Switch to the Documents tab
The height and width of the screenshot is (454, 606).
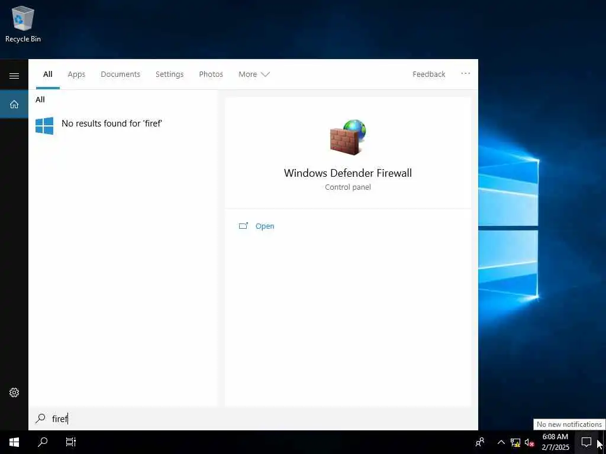pos(121,74)
